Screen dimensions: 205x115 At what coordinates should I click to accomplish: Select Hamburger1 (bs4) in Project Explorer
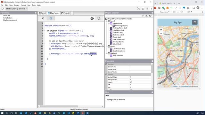pyautogui.click(x=121, y=26)
